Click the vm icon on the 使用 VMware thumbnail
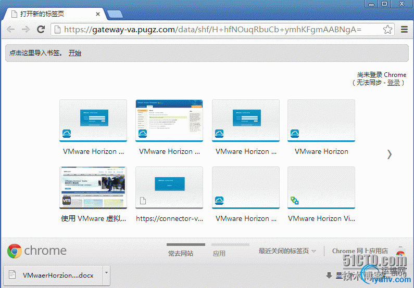The image size is (414, 288). pos(67,201)
